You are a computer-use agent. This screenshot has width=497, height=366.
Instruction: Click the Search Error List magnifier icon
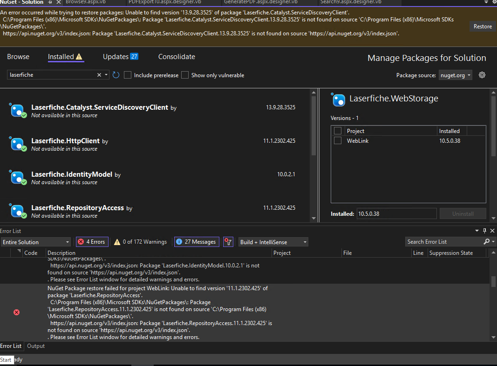click(487, 242)
